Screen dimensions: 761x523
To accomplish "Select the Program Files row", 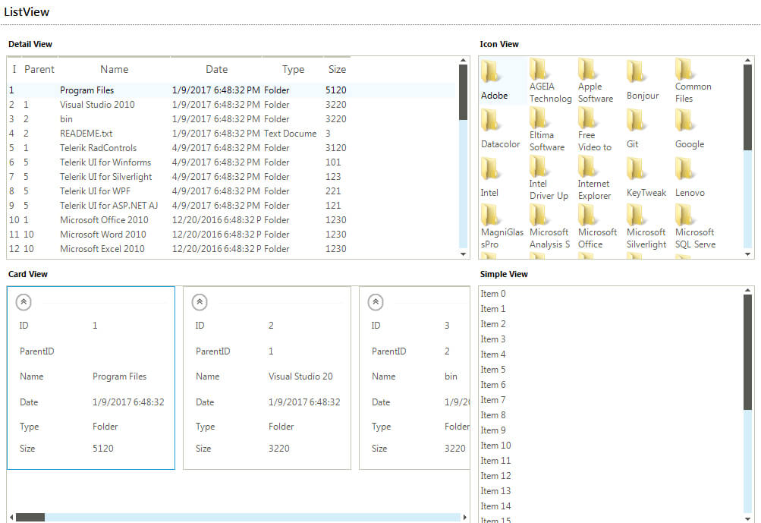I will (x=232, y=90).
